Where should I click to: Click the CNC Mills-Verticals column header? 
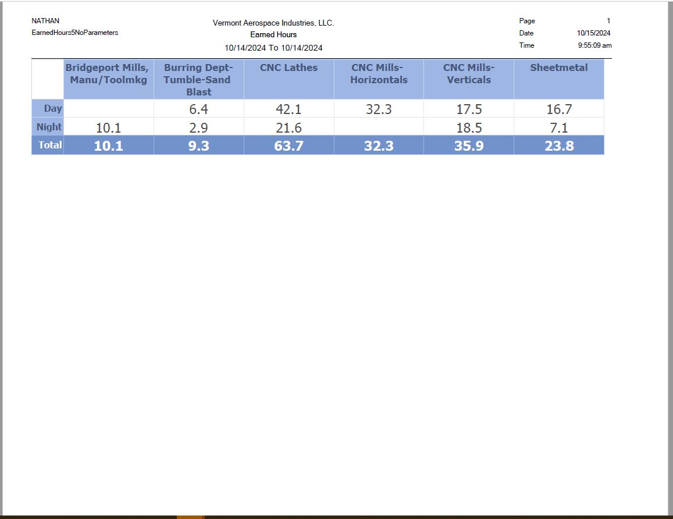[x=469, y=79]
